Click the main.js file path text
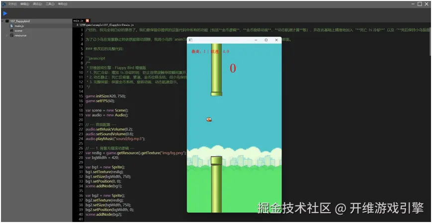Image resolution: width=432 pixels, height=223 pixels. 105,25
